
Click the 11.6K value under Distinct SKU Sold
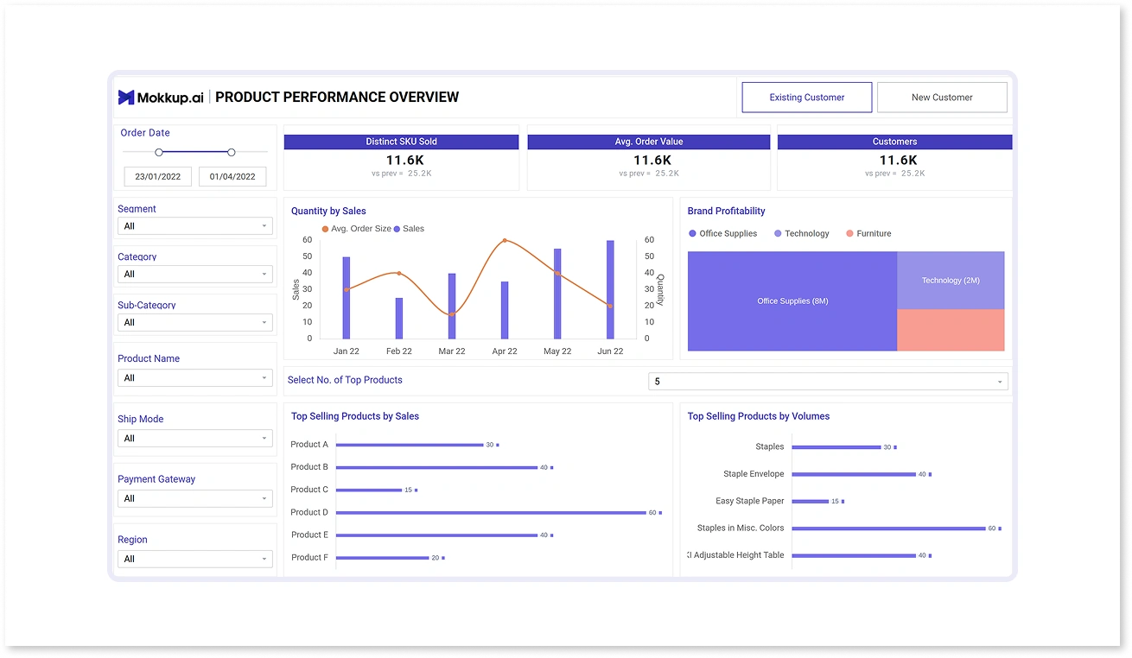coord(405,161)
